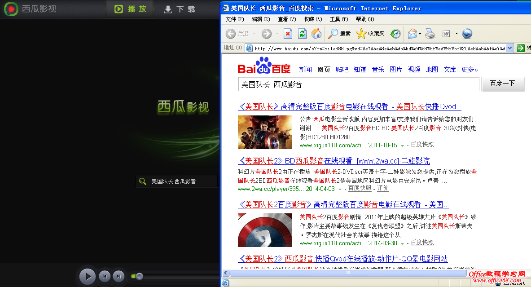Screen dimensions: 531x287
Task: Click the blue Messenger globe icon
Action: [467, 34]
